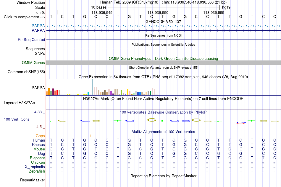Select the Mouse alignment row label
281x187 pixels.
39,149
